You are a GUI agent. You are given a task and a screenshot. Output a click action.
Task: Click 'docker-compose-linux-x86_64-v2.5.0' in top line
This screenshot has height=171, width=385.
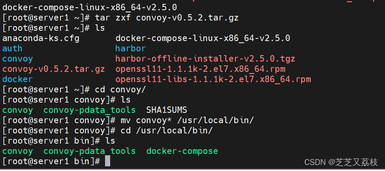[x=90, y=7]
